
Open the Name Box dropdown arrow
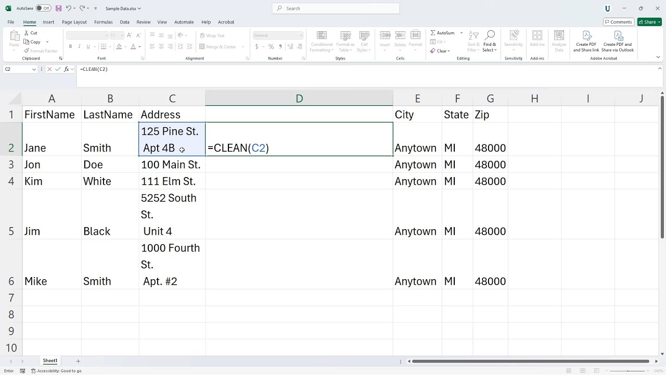[34, 69]
